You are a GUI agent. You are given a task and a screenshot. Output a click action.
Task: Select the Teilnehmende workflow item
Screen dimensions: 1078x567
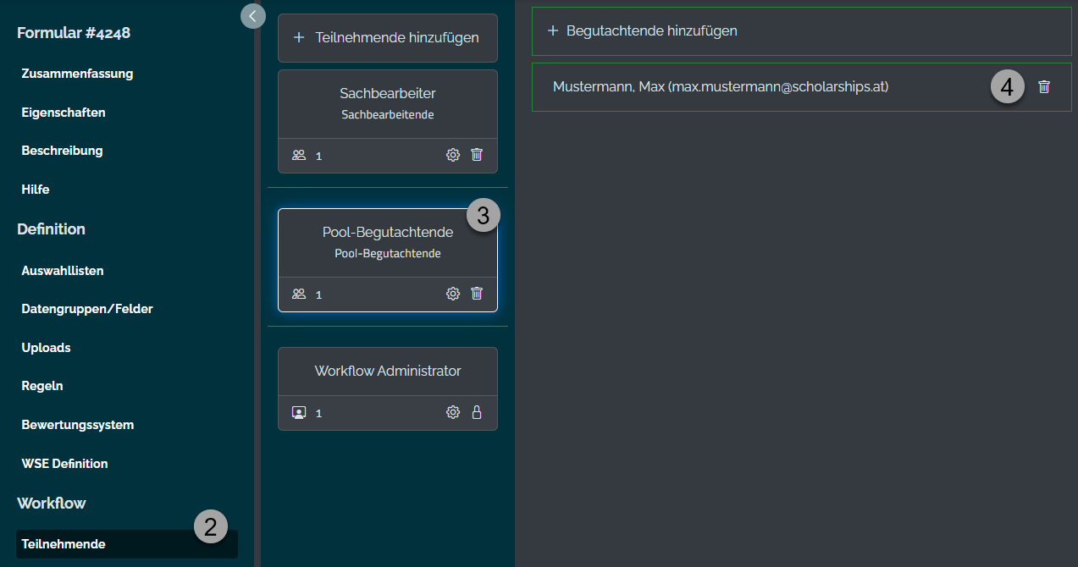[x=64, y=544]
